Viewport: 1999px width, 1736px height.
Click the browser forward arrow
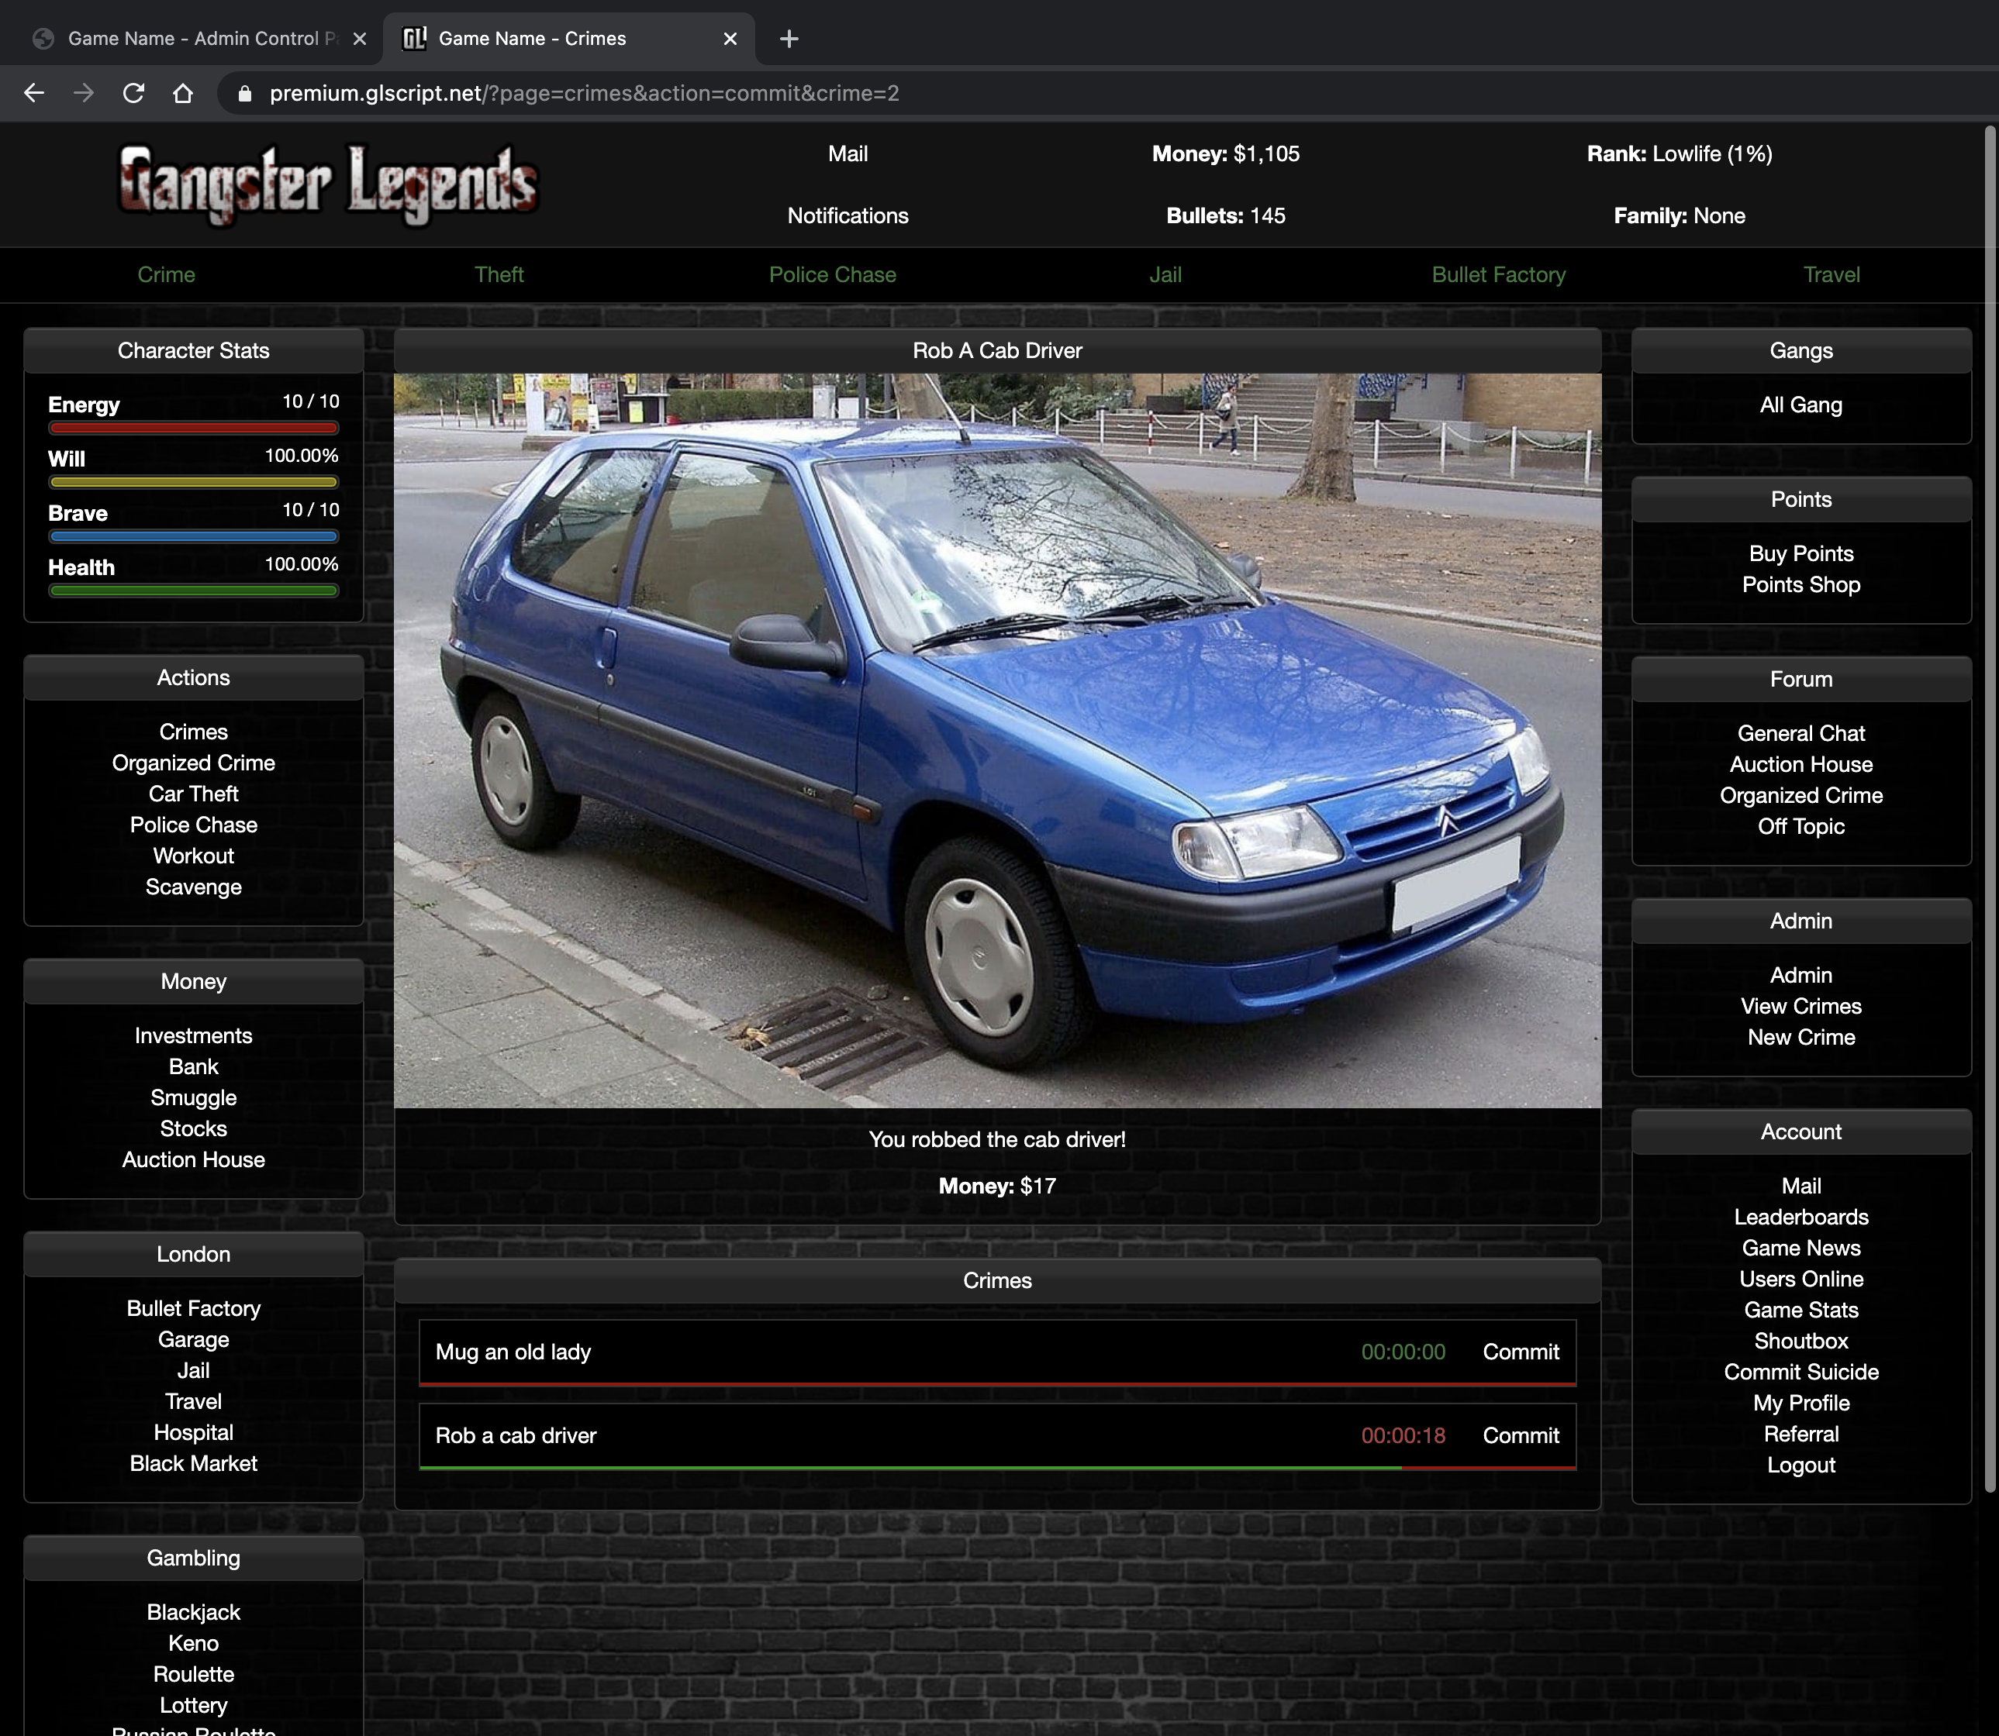click(x=85, y=93)
